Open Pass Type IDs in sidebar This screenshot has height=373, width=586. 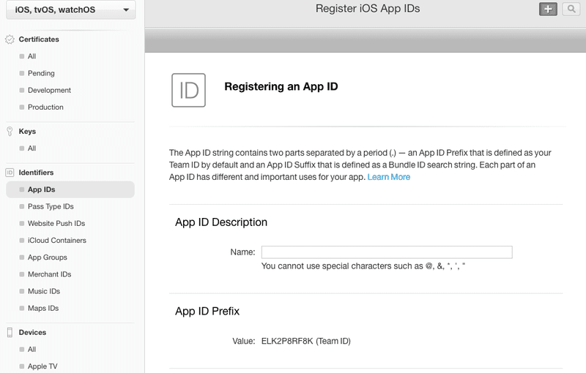[x=51, y=207]
